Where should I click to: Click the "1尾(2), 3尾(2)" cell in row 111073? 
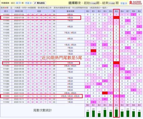point(70,45)
